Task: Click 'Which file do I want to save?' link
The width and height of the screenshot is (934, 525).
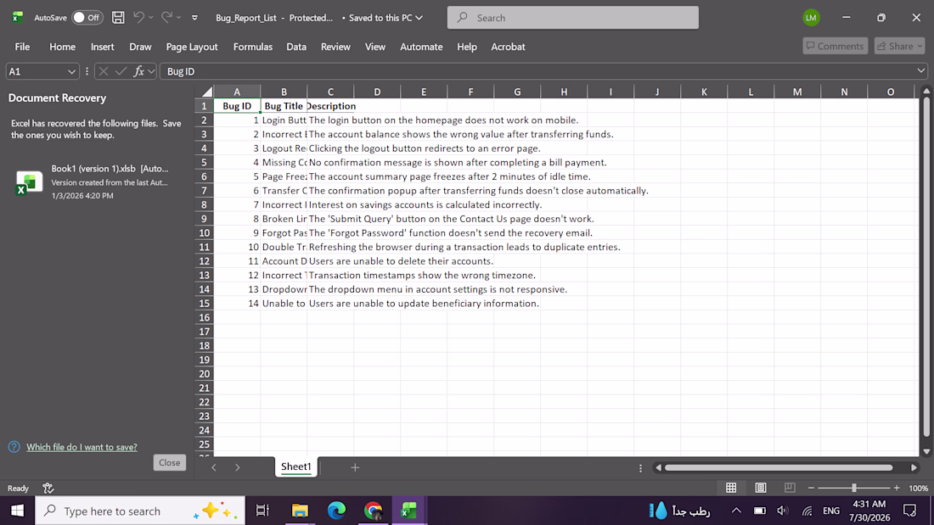Action: [82, 447]
